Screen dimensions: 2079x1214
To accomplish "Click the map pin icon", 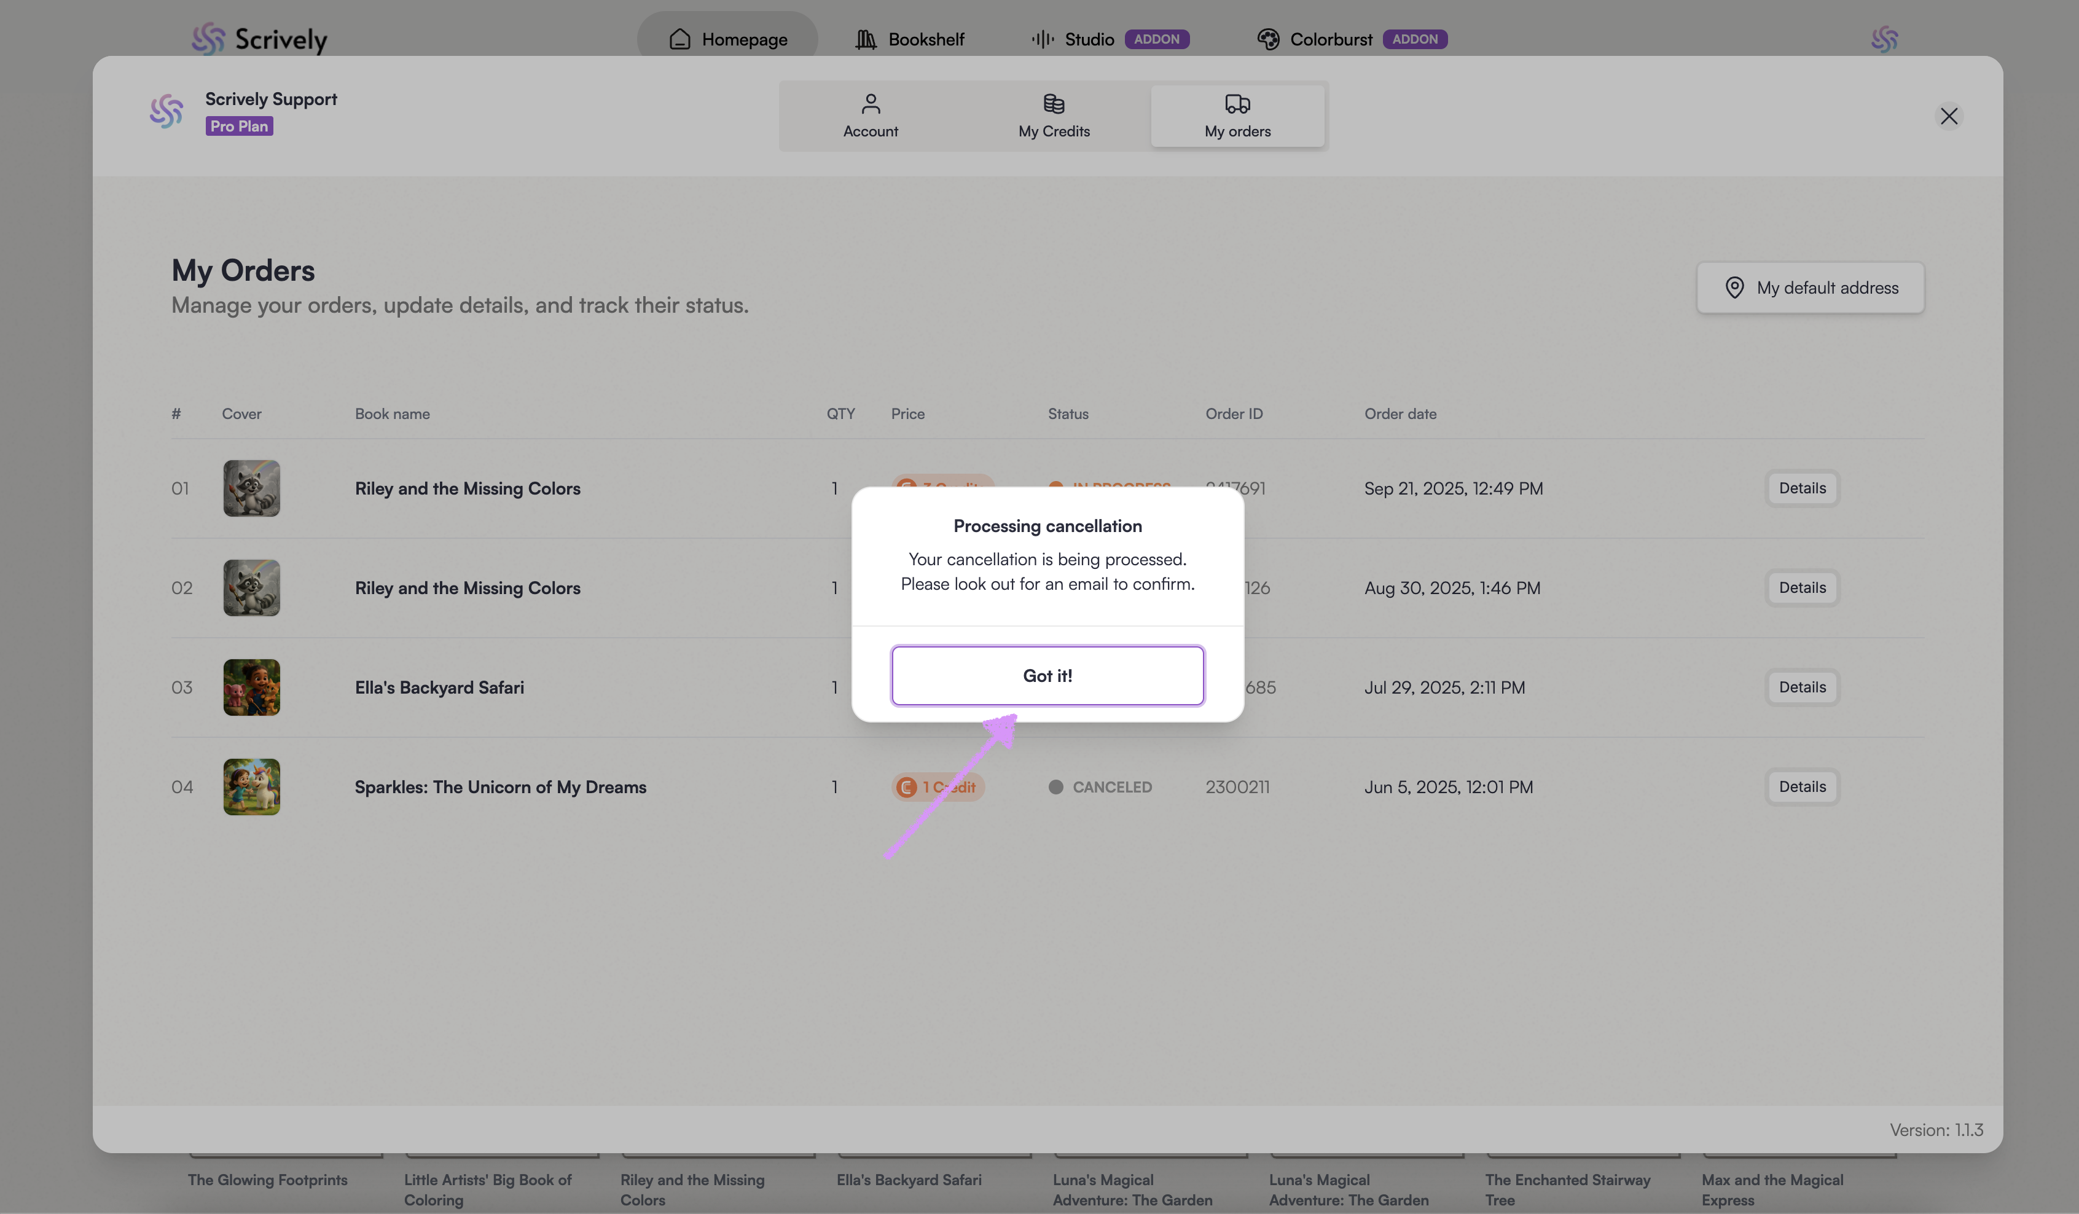I will click(x=1734, y=288).
